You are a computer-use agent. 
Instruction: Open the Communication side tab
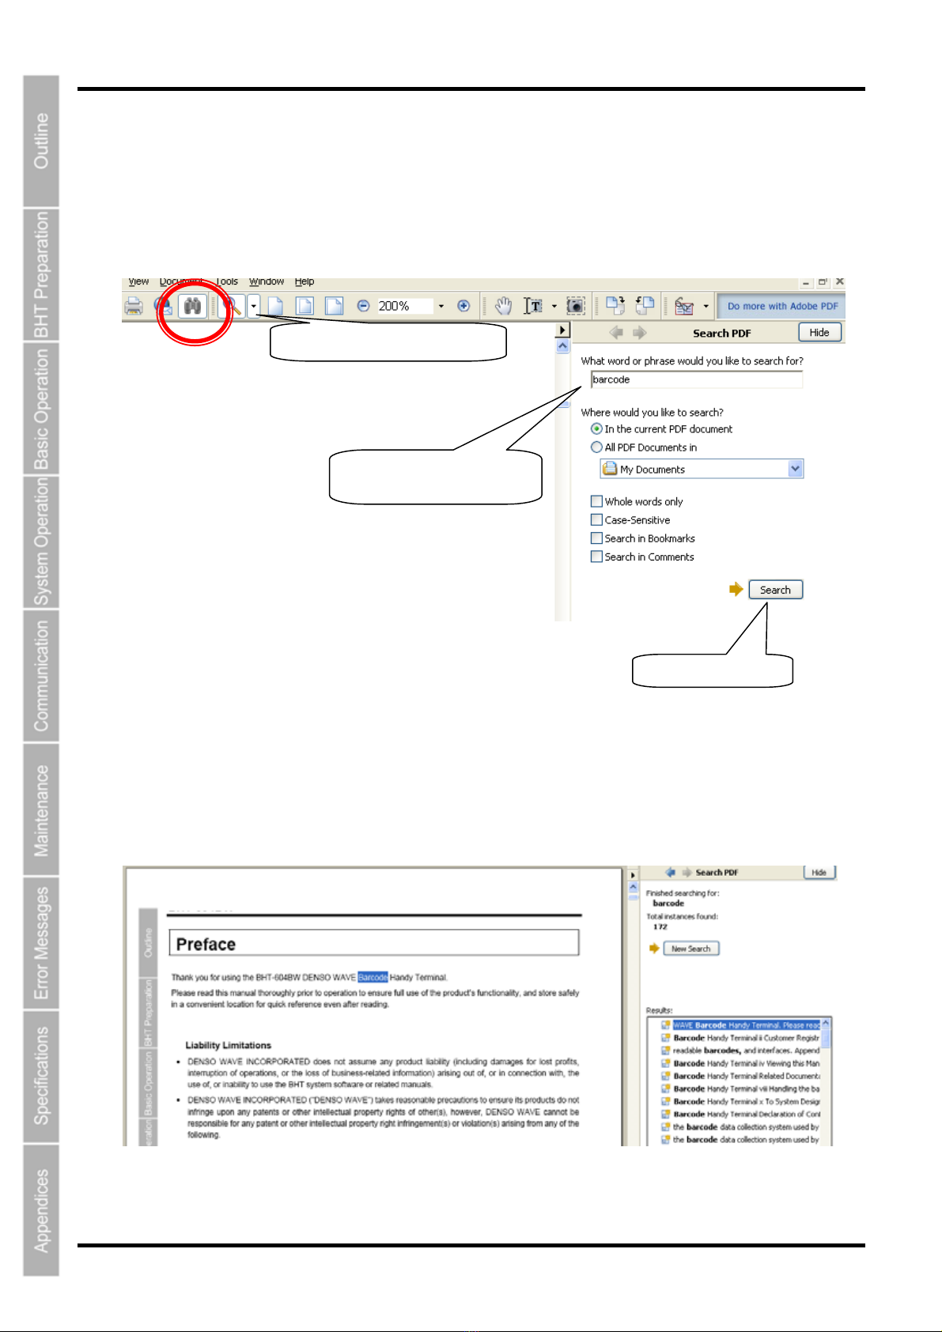click(41, 675)
